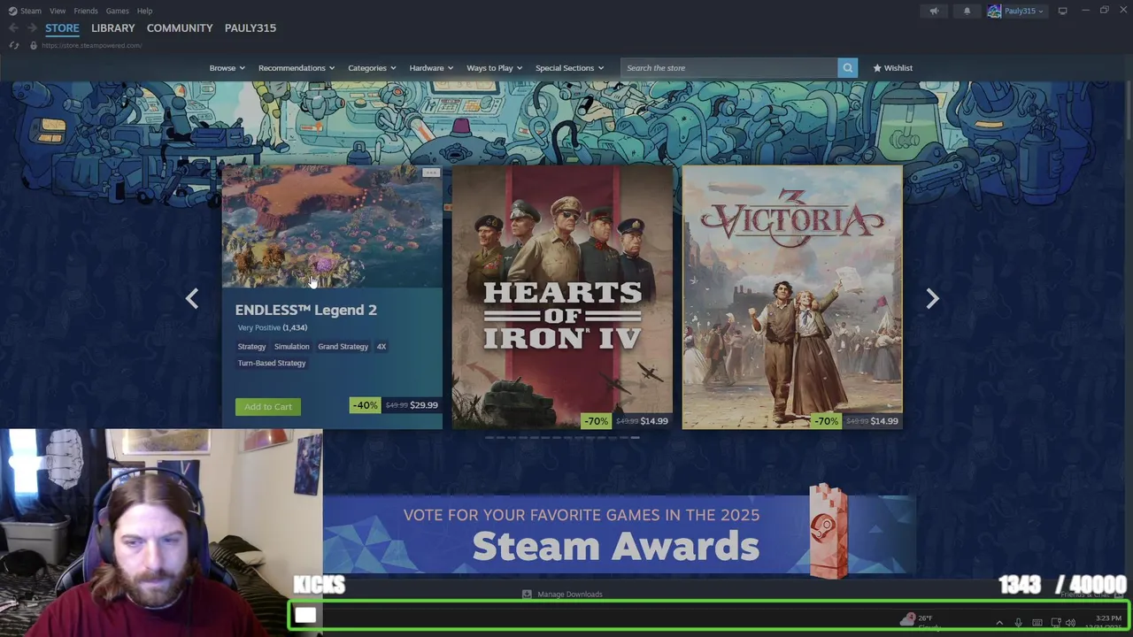Click the taskbar volume speaker icon
Screen dimensions: 1133x637
(1070, 623)
